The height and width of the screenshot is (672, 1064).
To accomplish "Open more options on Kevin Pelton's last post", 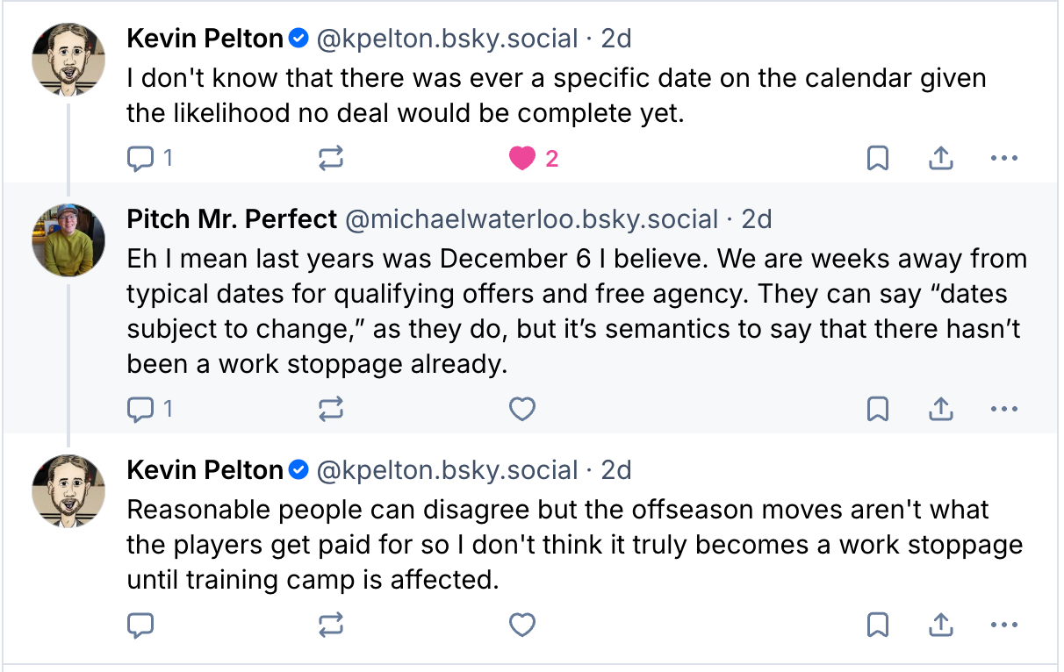I will (x=1003, y=625).
